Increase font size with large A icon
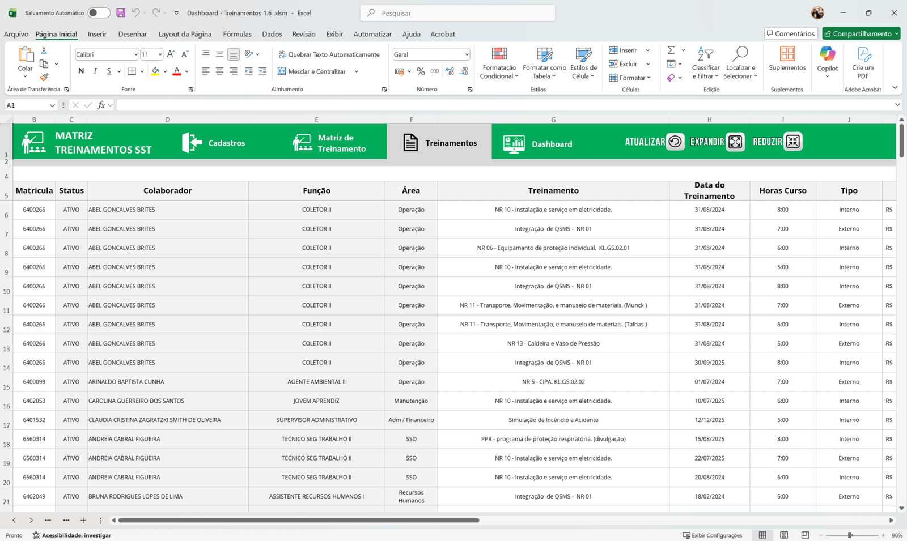This screenshot has height=541, width=907. (x=171, y=54)
